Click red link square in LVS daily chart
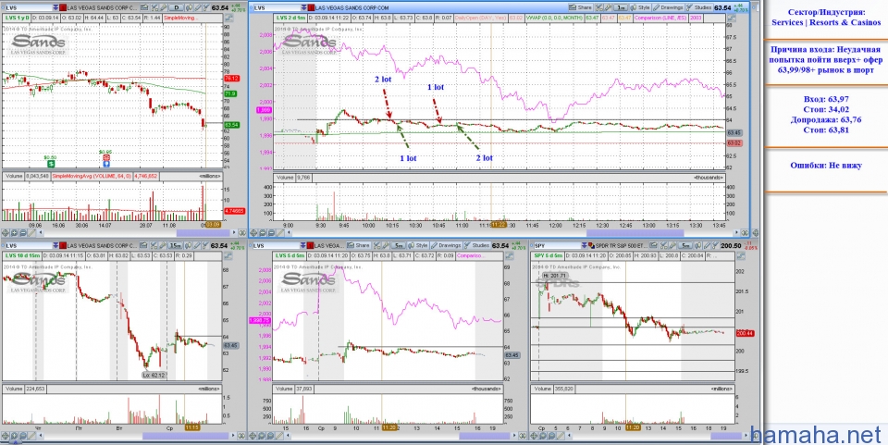This screenshot has width=888, height=445. [63, 7]
